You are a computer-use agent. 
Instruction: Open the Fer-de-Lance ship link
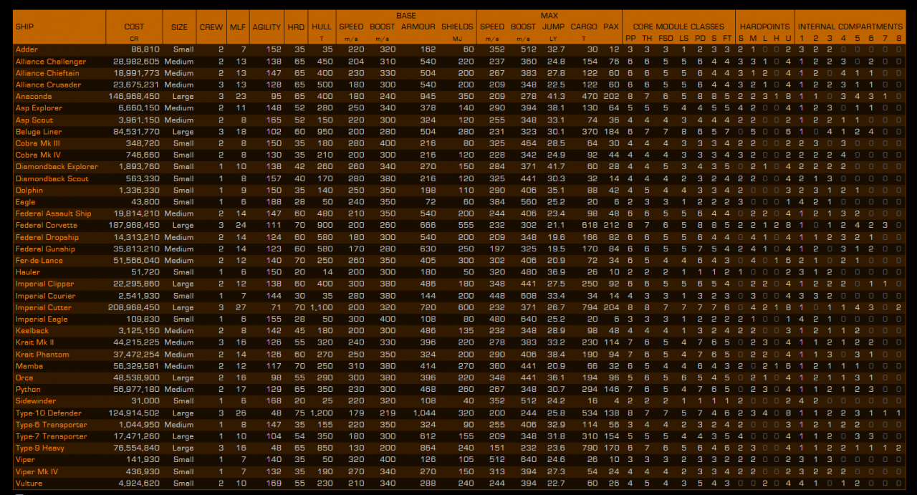(x=39, y=261)
